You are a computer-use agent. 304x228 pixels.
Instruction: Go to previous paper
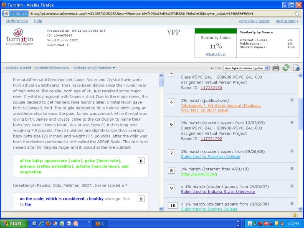255,21
